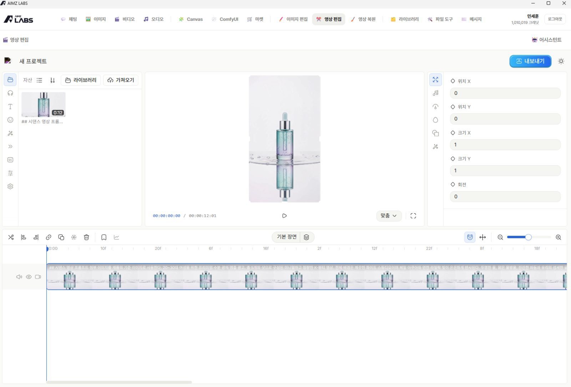This screenshot has width=571, height=387.
Task: Open the audio properties music icon
Action: [435, 93]
